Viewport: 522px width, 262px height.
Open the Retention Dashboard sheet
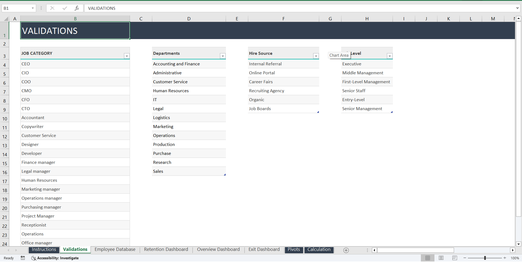(x=166, y=249)
